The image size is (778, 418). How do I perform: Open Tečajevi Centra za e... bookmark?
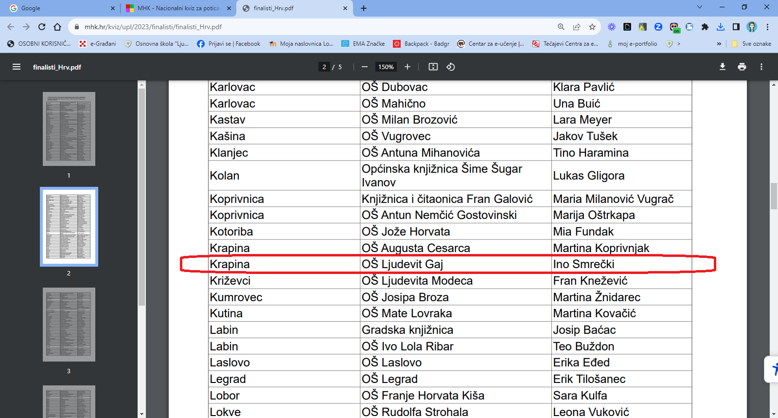[565, 44]
